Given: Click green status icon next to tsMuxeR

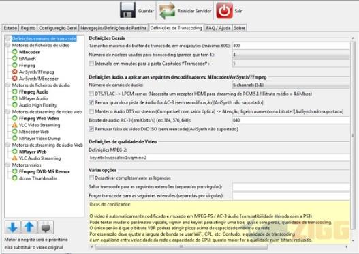Looking at the screenshot, I should (x=15, y=59).
